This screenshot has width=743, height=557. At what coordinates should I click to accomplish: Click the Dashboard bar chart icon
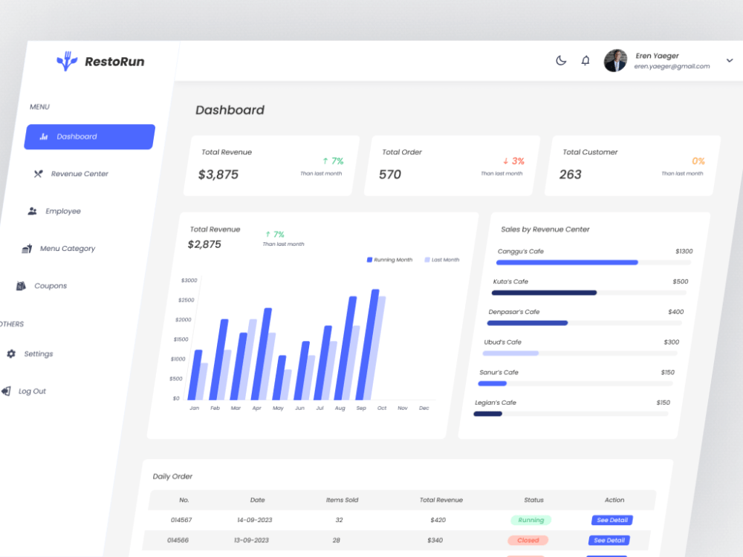(44, 137)
